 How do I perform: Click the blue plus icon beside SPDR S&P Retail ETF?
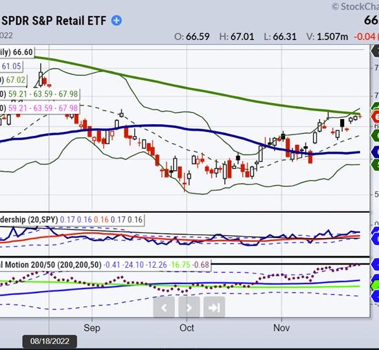[117, 21]
